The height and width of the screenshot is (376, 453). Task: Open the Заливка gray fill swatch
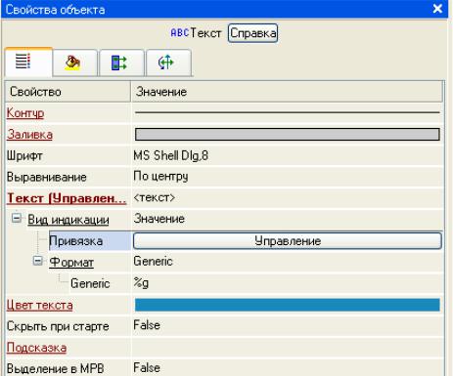(x=288, y=134)
